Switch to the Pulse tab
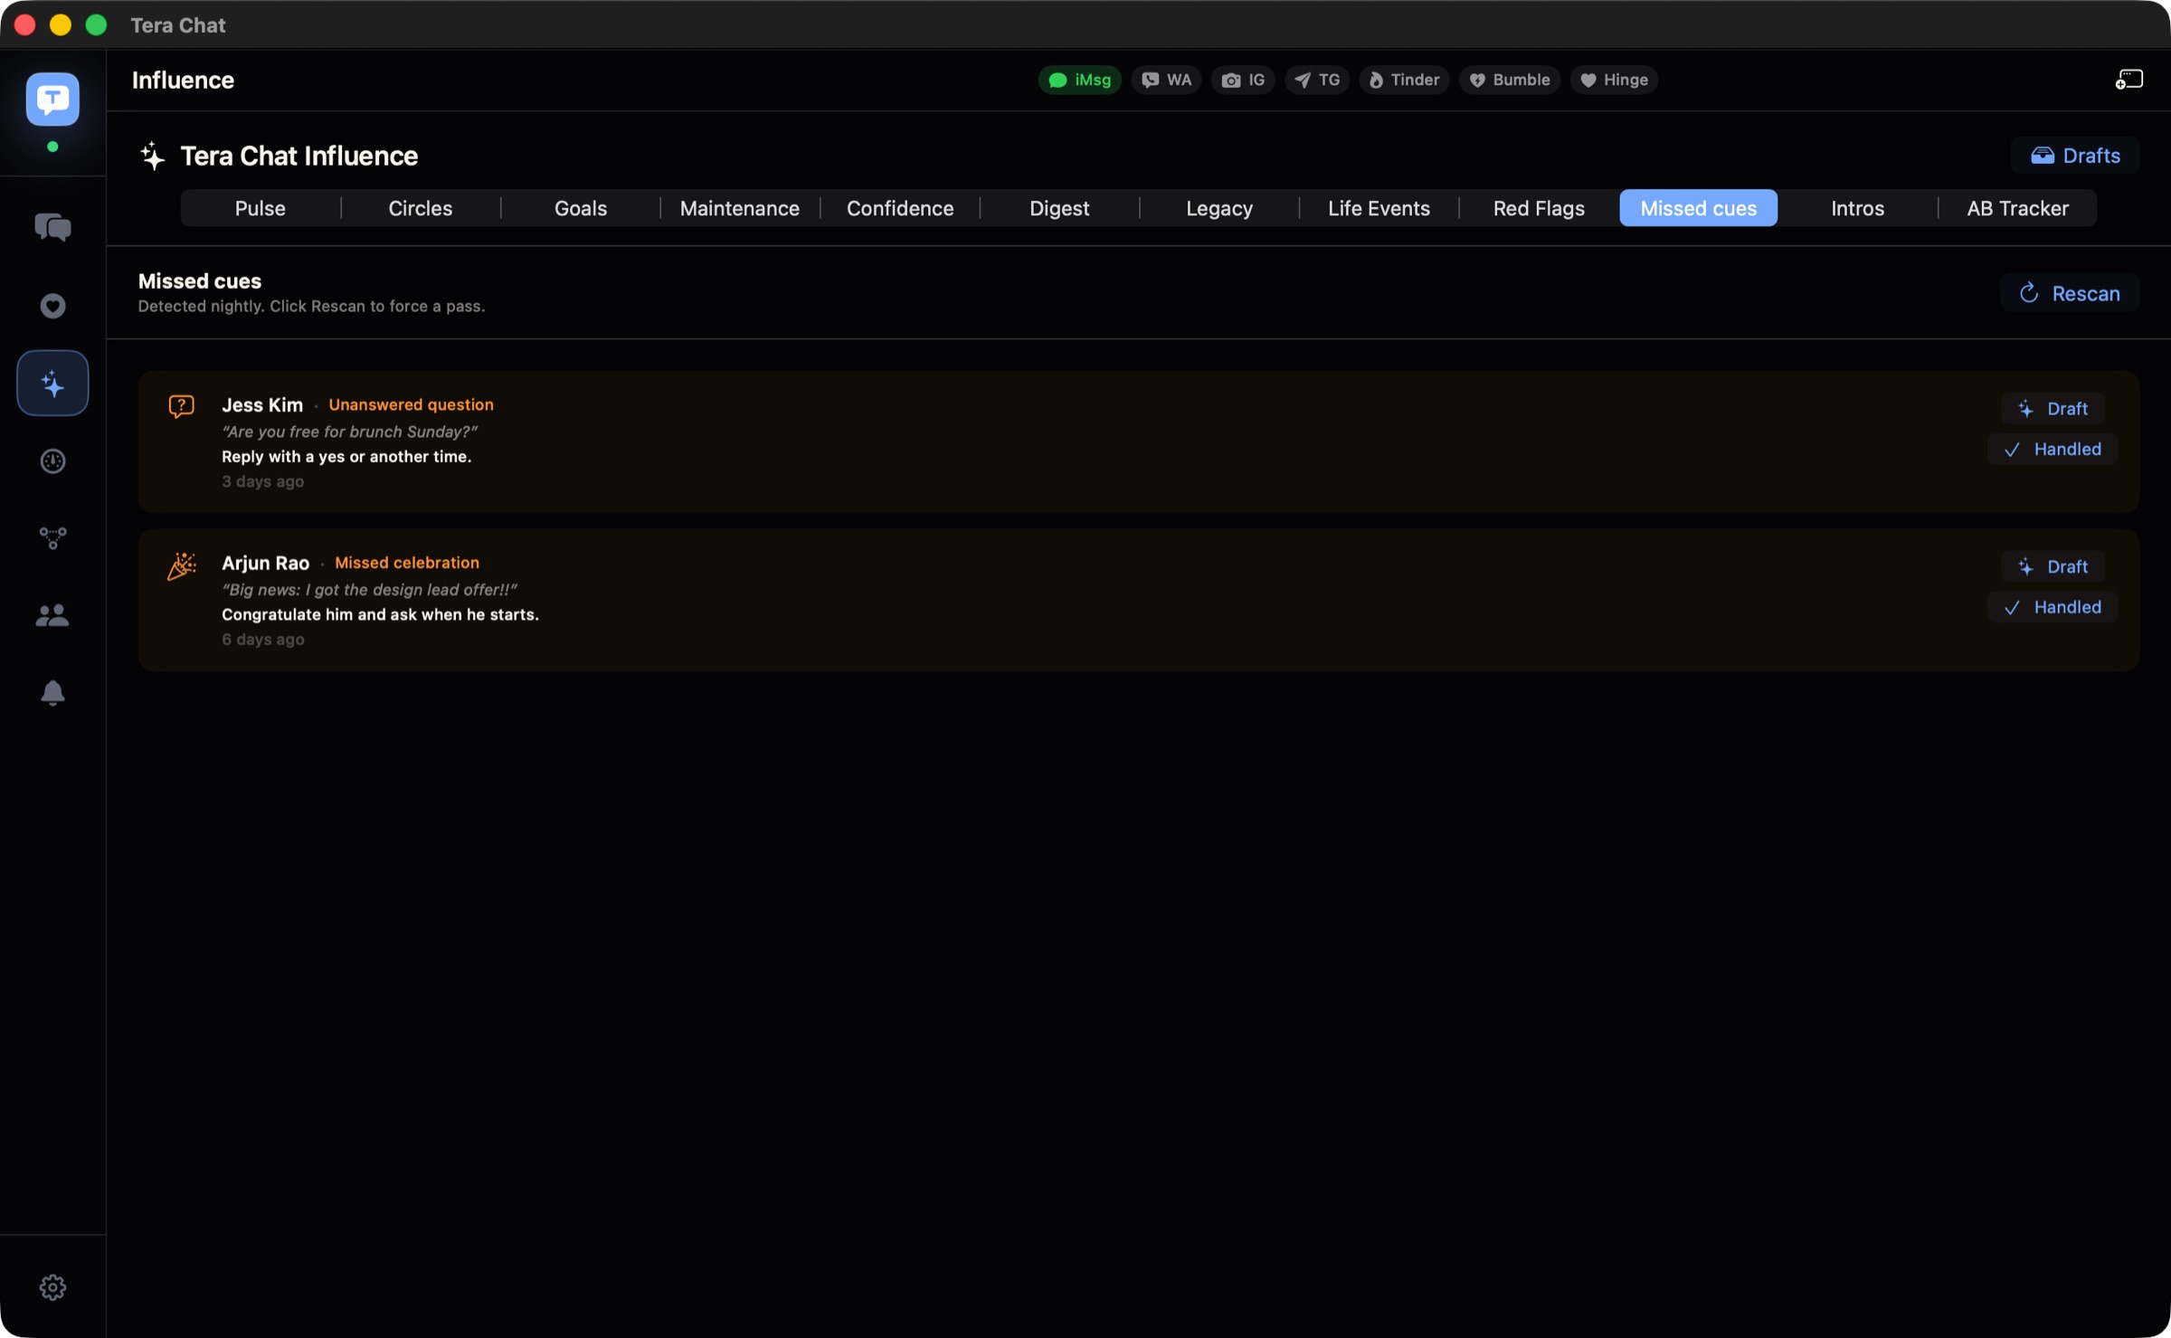Viewport: 2171px width, 1338px height. click(261, 208)
